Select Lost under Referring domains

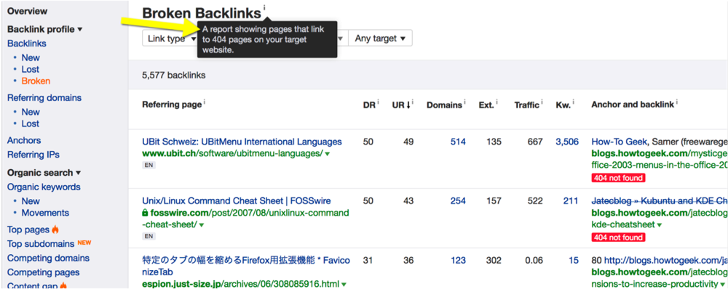point(30,123)
